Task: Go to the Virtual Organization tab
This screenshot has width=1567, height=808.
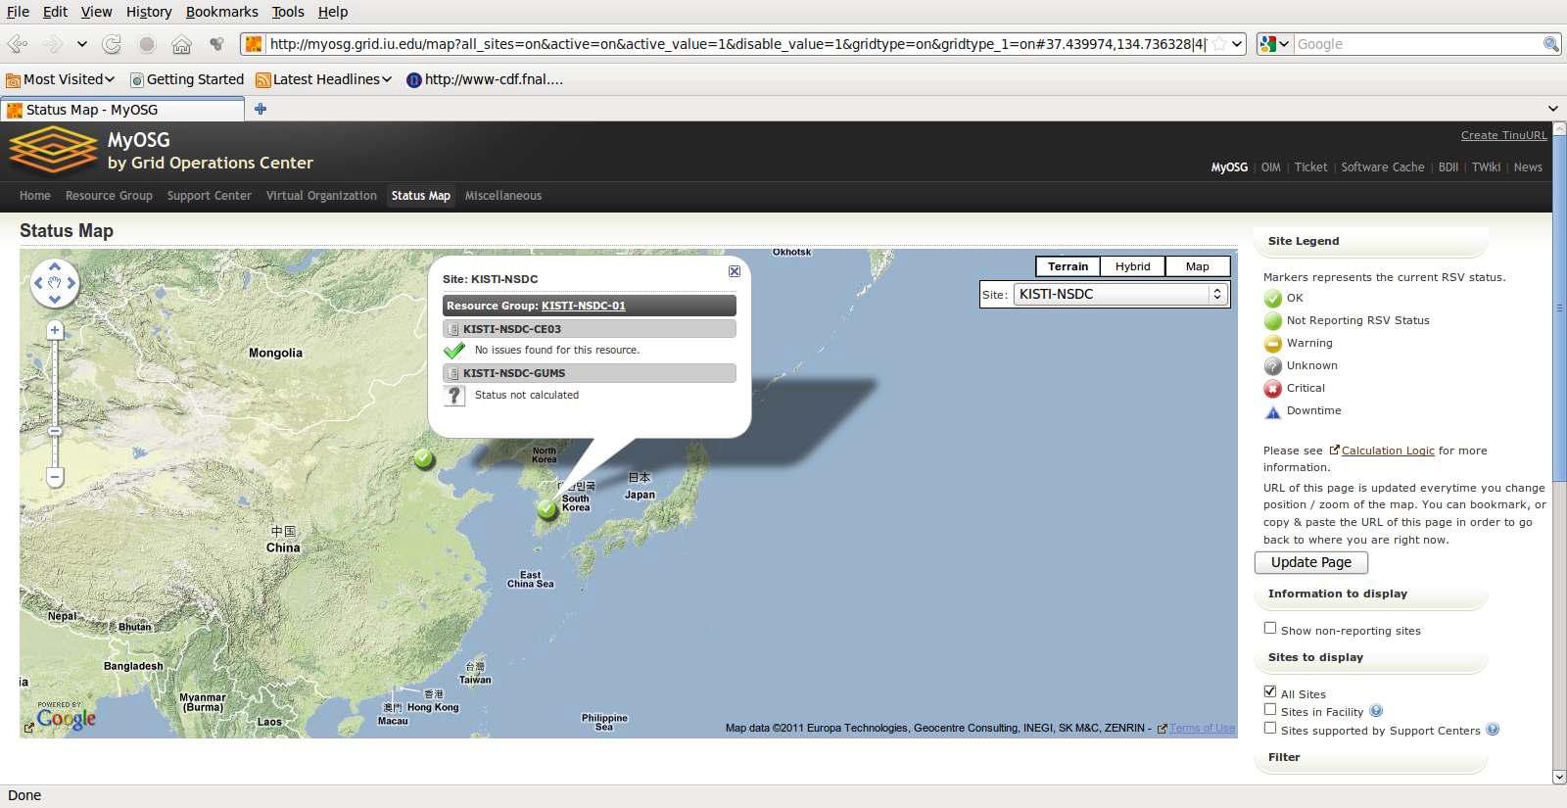Action: click(321, 196)
